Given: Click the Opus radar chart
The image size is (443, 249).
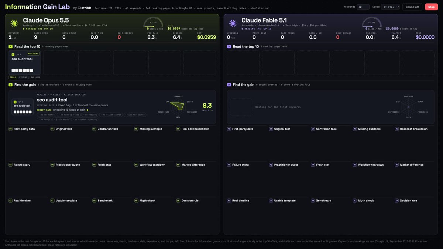Looking at the screenshot, I should point(178,106).
